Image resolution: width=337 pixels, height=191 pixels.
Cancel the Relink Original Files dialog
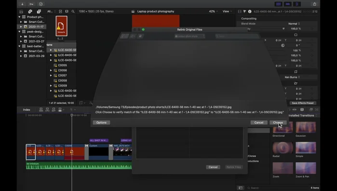click(213, 167)
